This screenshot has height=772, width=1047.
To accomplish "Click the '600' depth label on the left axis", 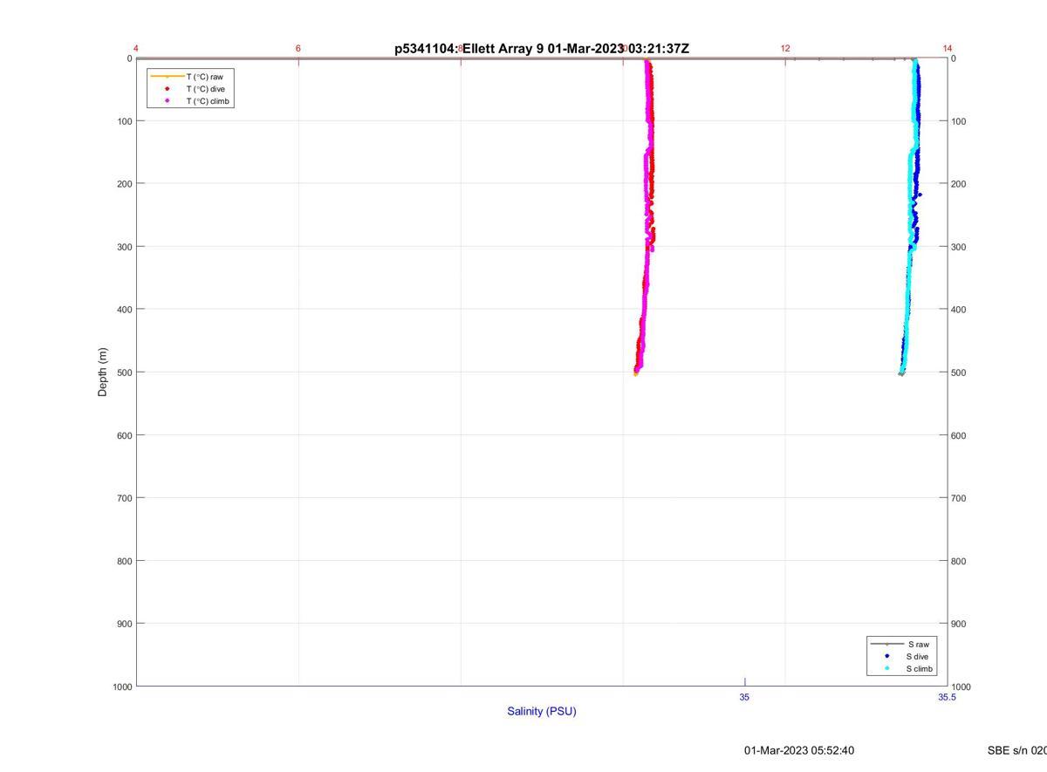I will [x=125, y=435].
